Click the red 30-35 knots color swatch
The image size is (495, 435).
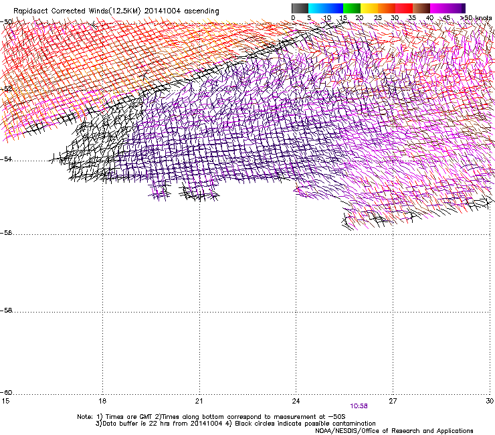(404, 8)
